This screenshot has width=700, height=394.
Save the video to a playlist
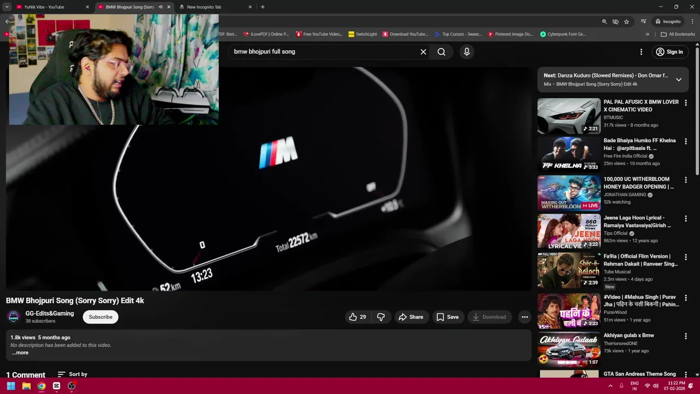pyautogui.click(x=447, y=317)
